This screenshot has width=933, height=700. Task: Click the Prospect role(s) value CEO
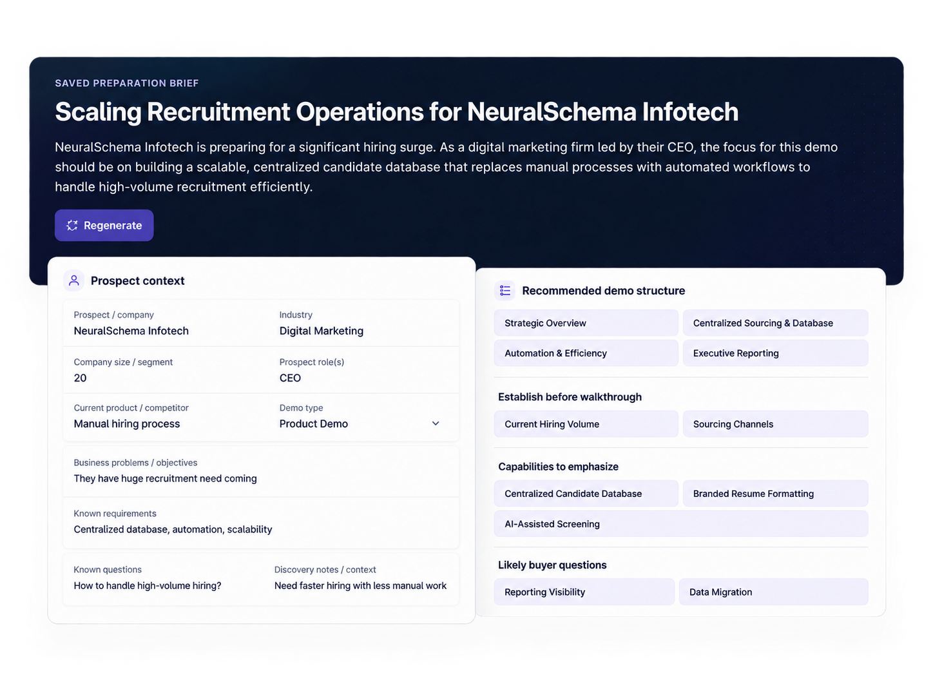pos(290,378)
